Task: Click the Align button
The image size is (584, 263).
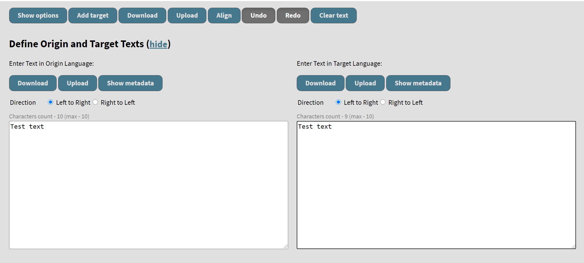Action: tap(224, 15)
